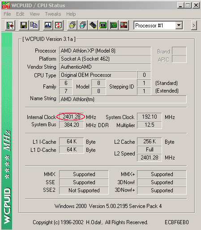Click the SSE Supported field
201x230 pixels.
click(x=84, y=182)
